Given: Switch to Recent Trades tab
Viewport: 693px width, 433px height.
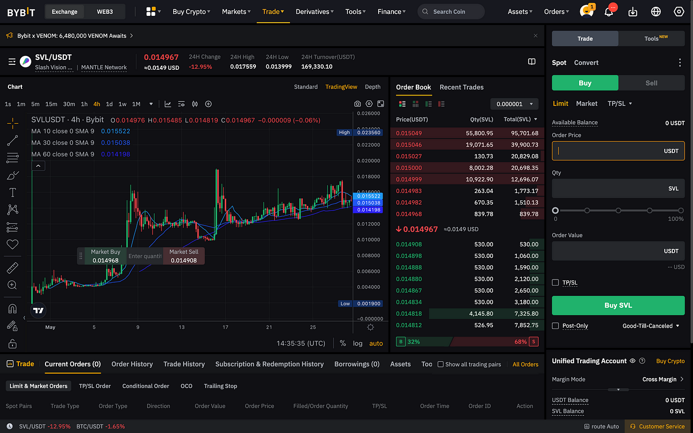Looking at the screenshot, I should 461,87.
